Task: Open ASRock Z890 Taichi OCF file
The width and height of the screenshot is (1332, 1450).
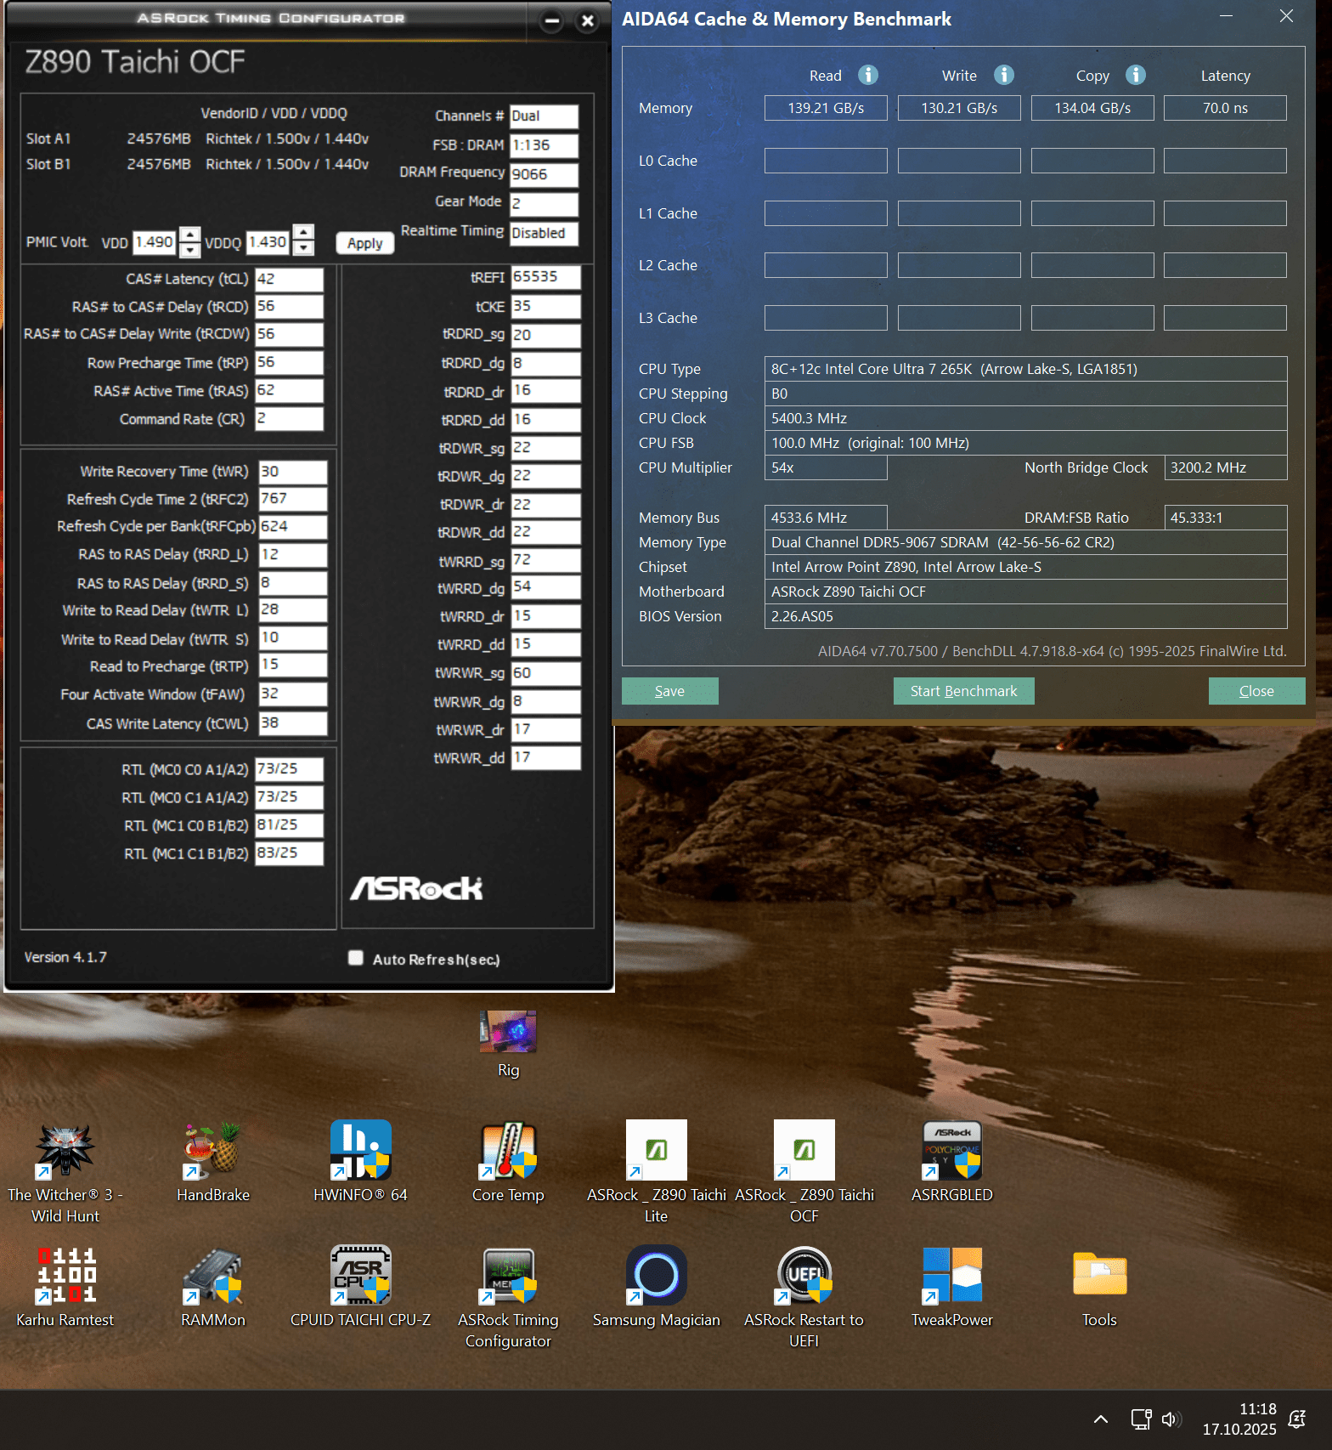Action: (804, 1173)
